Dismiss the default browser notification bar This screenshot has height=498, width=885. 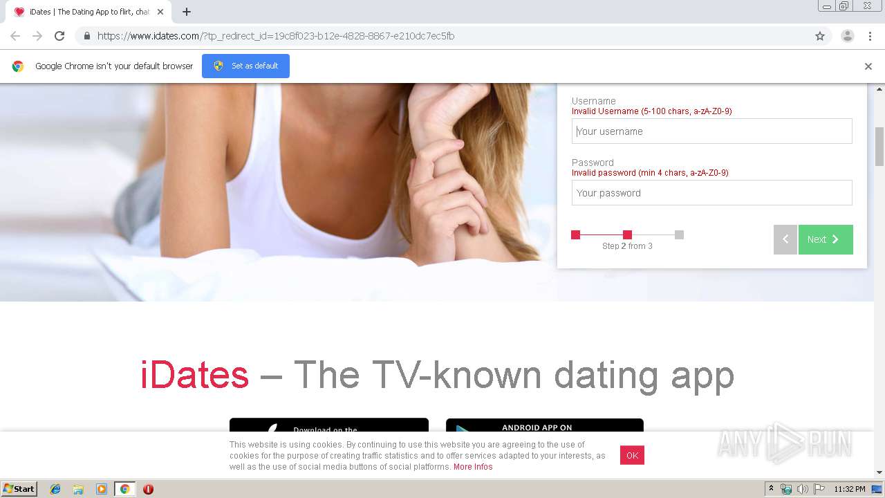click(x=868, y=66)
